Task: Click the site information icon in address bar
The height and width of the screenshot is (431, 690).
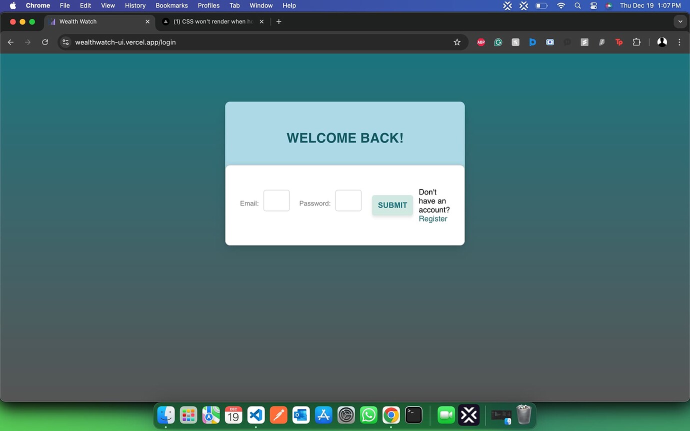Action: (65, 42)
